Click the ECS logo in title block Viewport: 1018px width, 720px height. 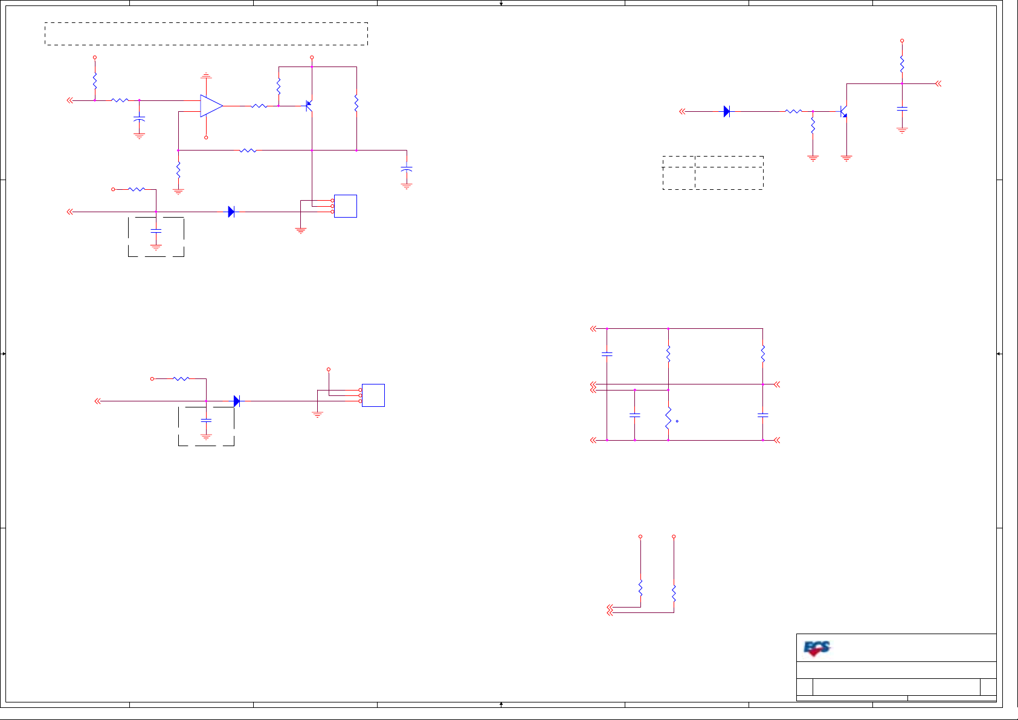point(817,649)
